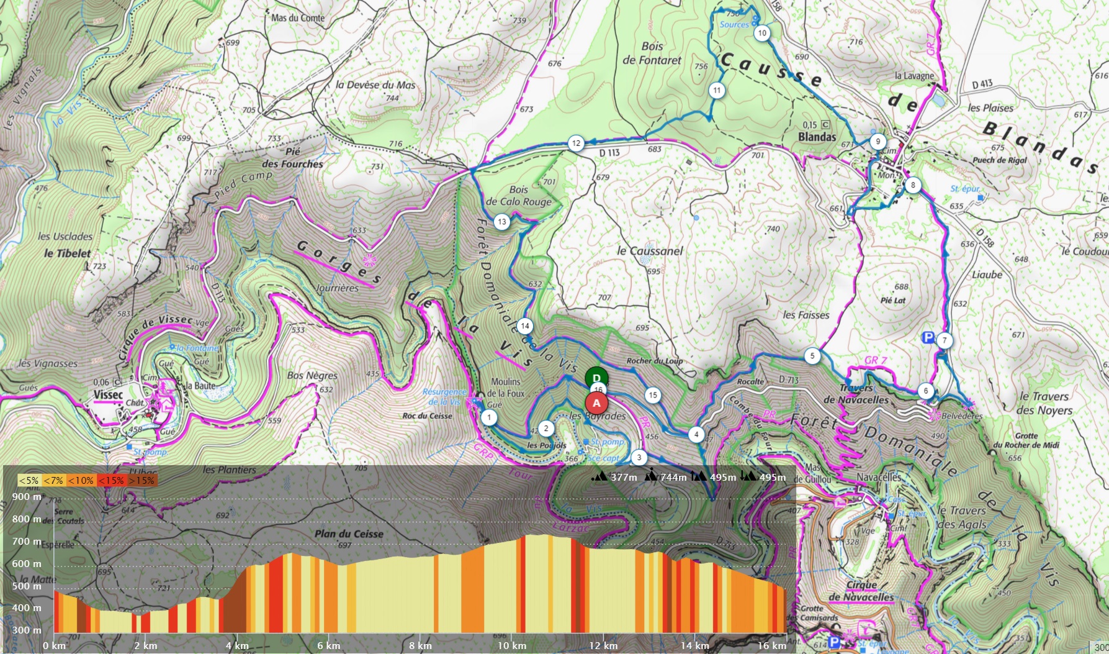Select the <10% orange slope legend swatch
This screenshot has width=1109, height=654.
tap(81, 480)
